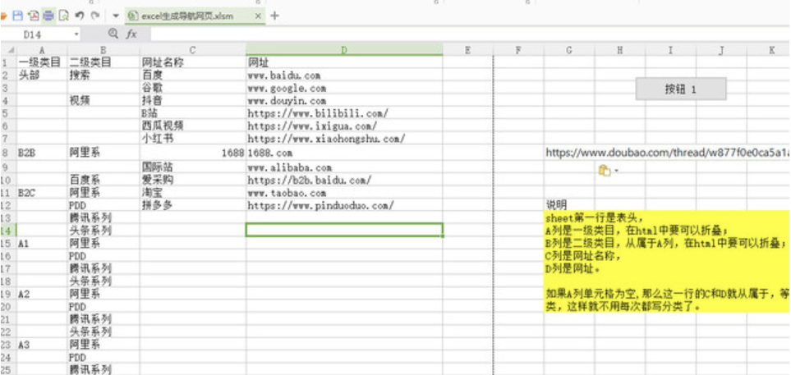Screen dimensions: 791x375
Task: Select cell containing B2C
Action: tap(42, 192)
